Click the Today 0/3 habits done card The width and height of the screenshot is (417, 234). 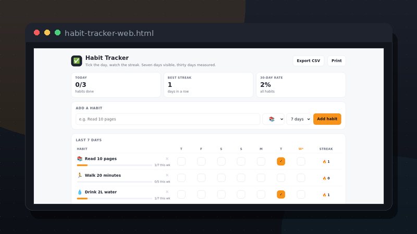116,85
